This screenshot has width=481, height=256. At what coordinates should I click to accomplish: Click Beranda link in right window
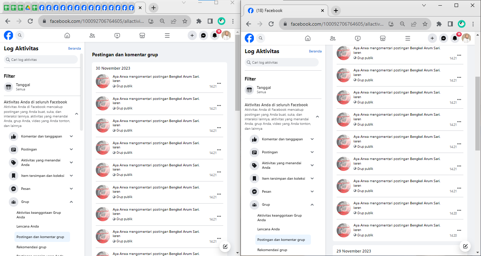[315, 51]
